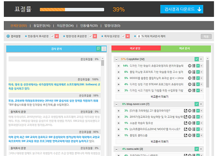Open list icon for 3% 디자인 사고 기반
Image resolution: width=218 pixels, height=156 pixels.
(x=194, y=90)
